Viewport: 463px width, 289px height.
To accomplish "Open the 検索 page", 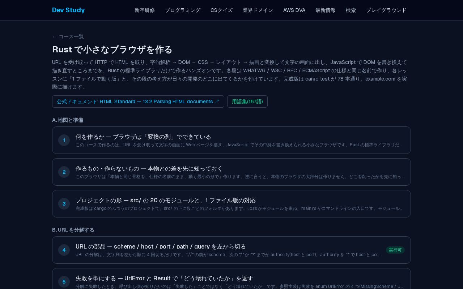I will tap(351, 10).
